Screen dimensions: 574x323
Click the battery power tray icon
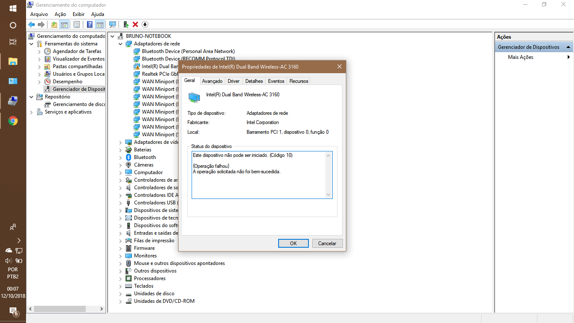click(18, 260)
